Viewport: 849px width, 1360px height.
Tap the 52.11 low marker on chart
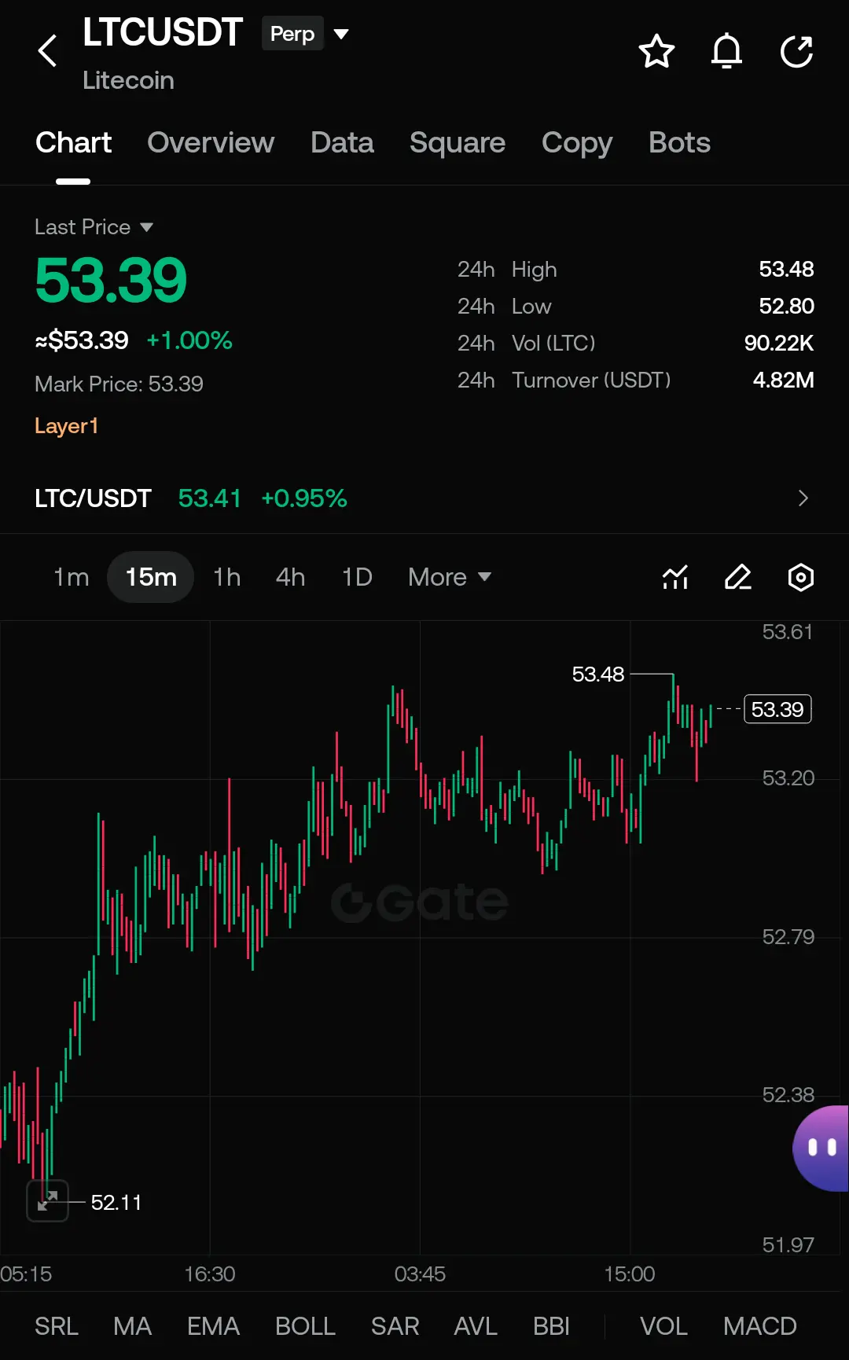click(x=116, y=1203)
